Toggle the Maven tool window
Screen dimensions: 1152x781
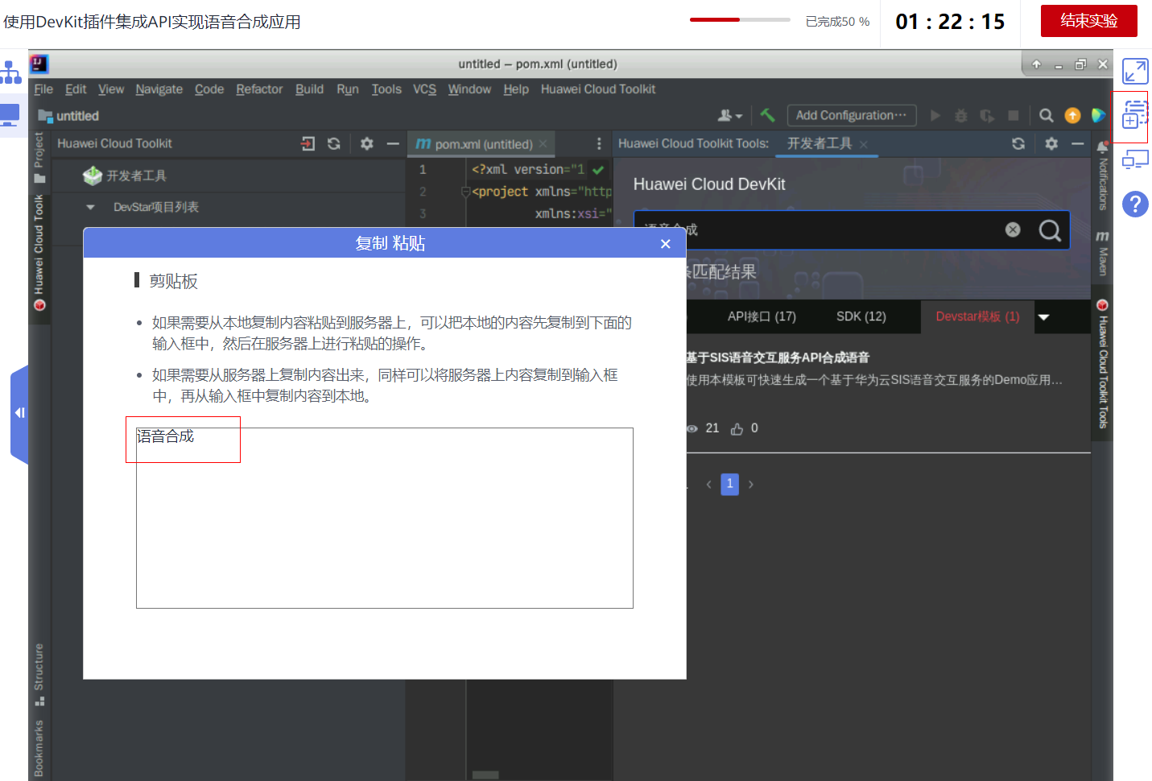point(1102,253)
